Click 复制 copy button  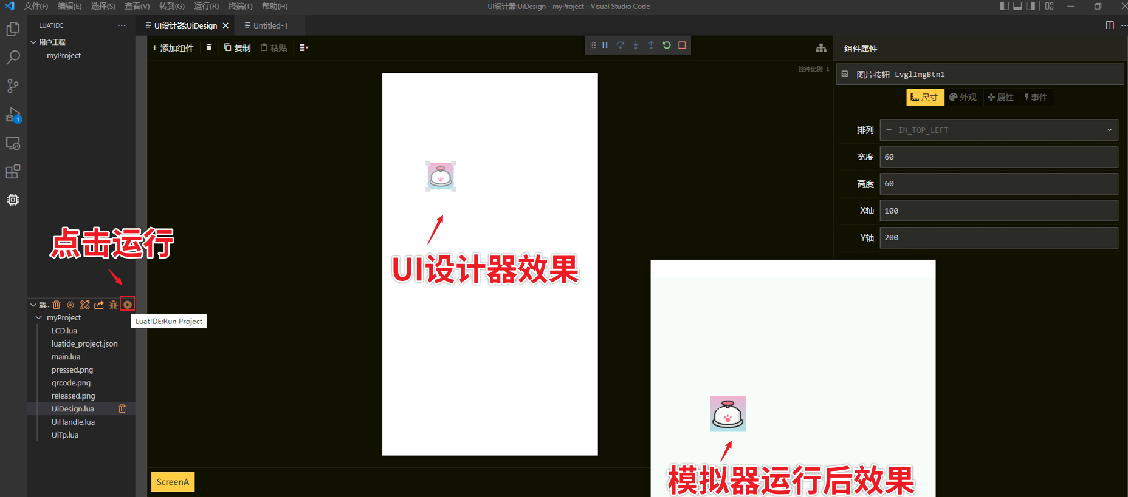coord(238,48)
